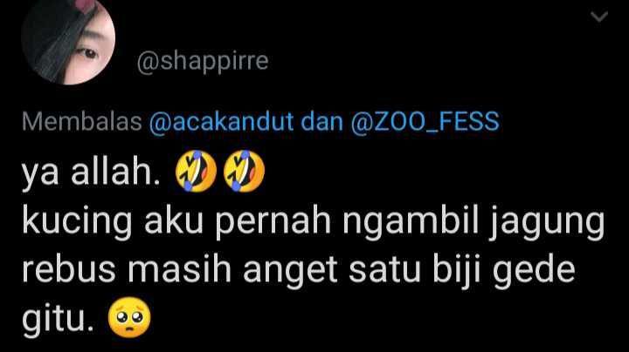Open the tweet options chevron menu

[x=599, y=17]
